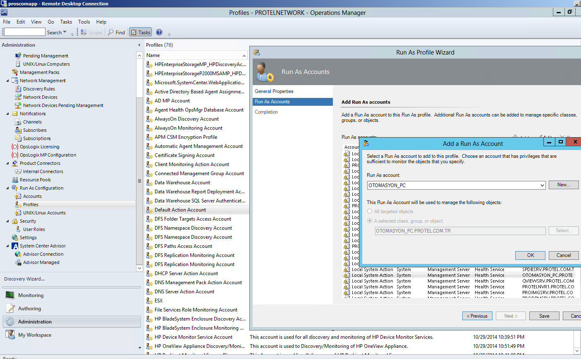Click OK in Add a Run As Account dialog
The image size is (581, 359).
(530, 255)
